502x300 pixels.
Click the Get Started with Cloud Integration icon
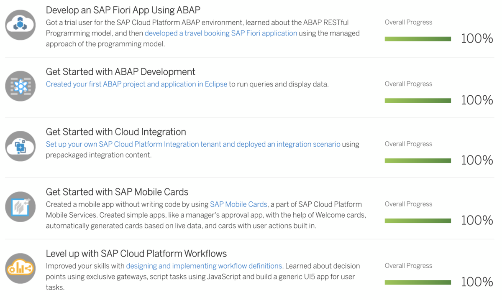tap(20, 146)
